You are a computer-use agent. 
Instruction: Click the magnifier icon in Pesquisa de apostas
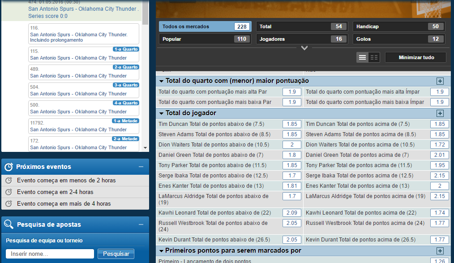[x=9, y=224]
